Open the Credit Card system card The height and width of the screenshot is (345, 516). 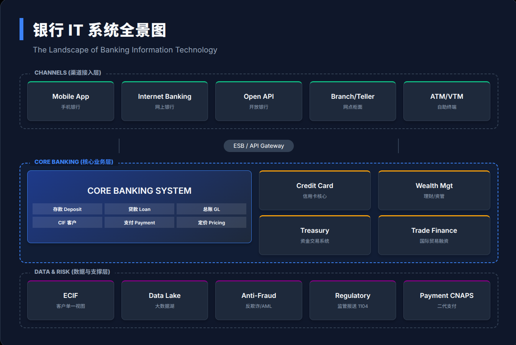tap(315, 190)
